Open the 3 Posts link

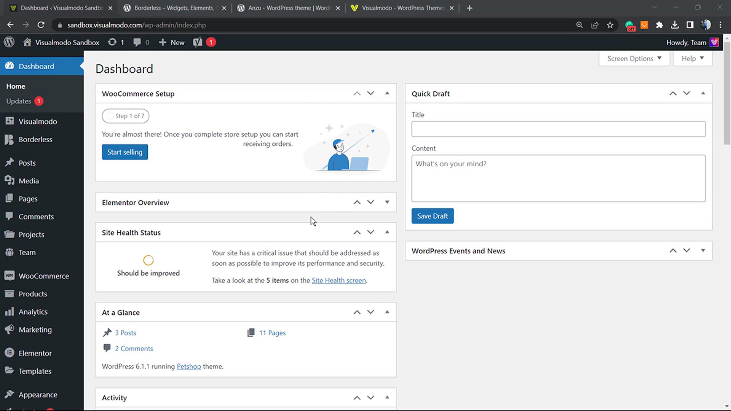[x=126, y=333]
